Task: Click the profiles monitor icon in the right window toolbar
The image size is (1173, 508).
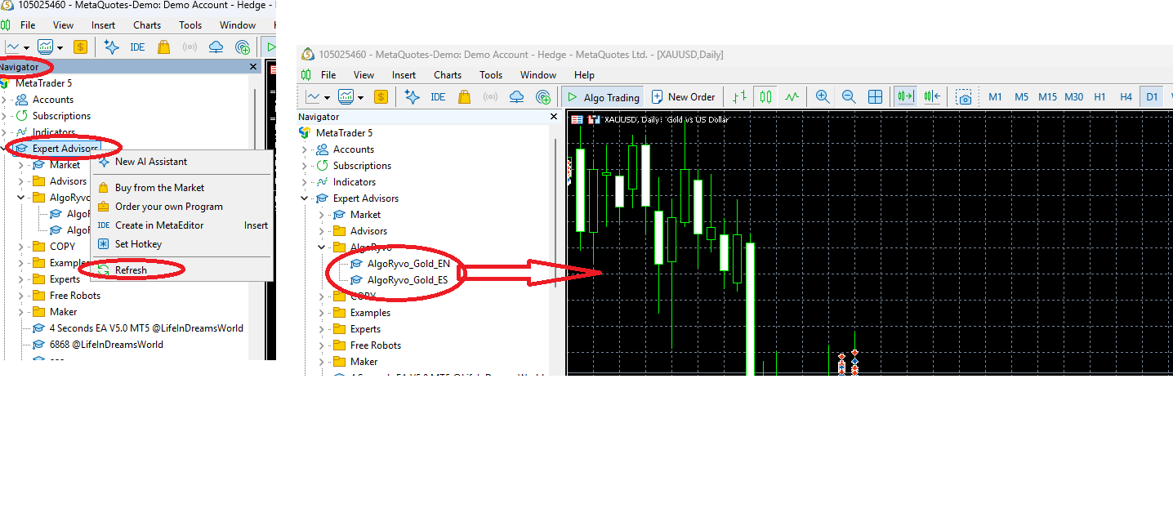Action: [346, 96]
